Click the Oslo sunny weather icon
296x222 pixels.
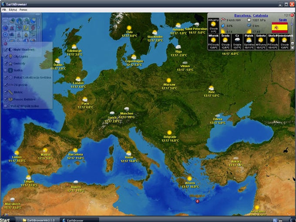129,28
